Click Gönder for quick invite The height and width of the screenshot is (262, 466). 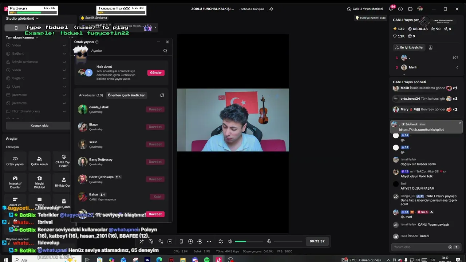click(x=156, y=73)
